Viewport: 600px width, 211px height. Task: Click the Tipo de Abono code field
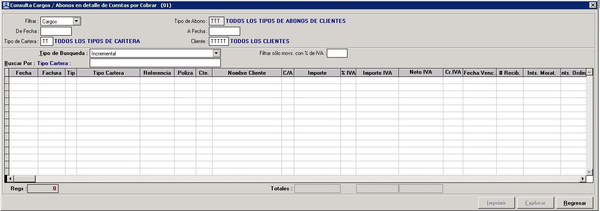(x=216, y=21)
